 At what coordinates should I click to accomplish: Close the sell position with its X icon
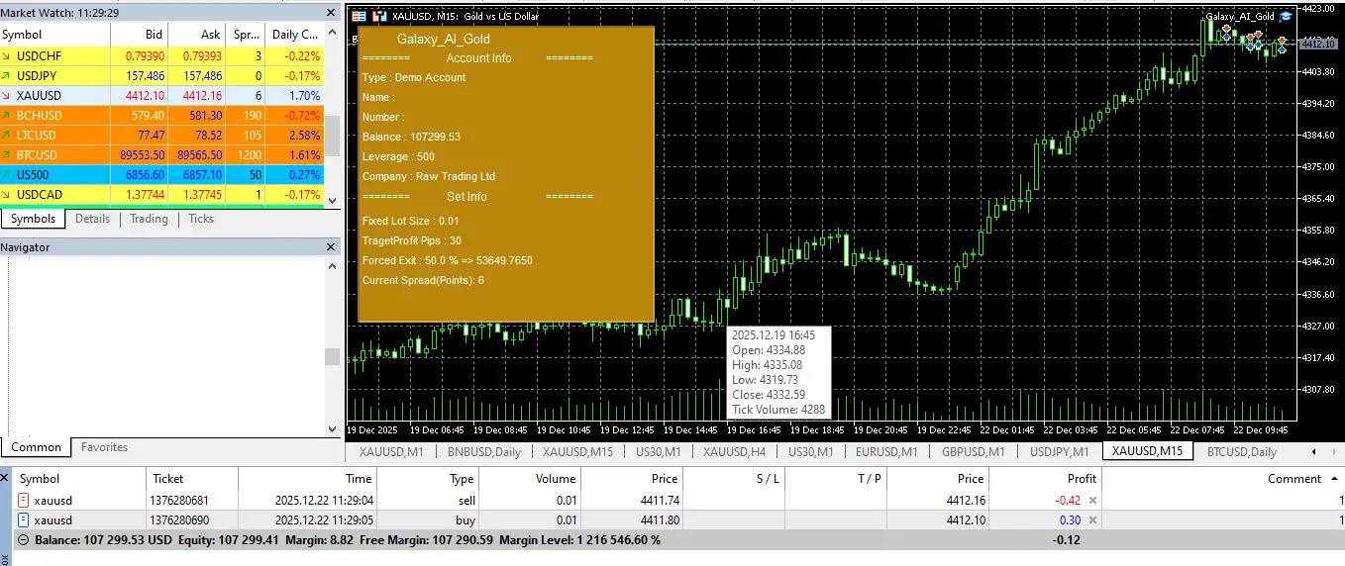1092,500
